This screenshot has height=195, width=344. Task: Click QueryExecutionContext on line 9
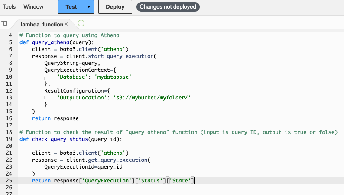(77, 70)
